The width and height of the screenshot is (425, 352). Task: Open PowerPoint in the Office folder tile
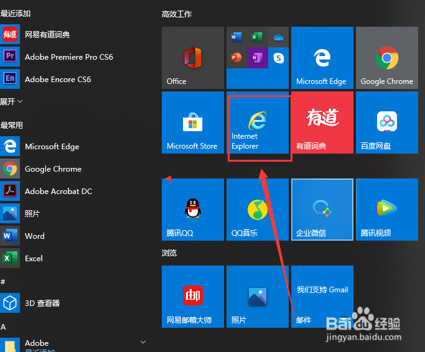pos(236,58)
